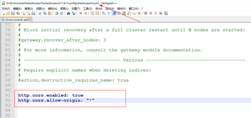251x118 pixels.
Task: Open the 窗口(W) menu
Action: (x=134, y=9)
